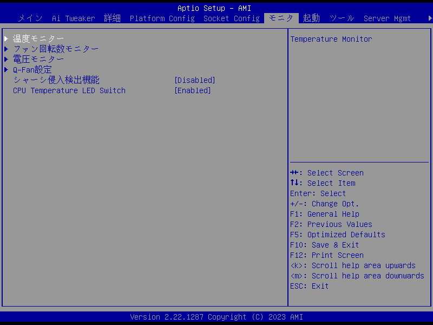Screen dimensions: 433x325
Task: Click the Select Item key hint
Action: pos(323,183)
